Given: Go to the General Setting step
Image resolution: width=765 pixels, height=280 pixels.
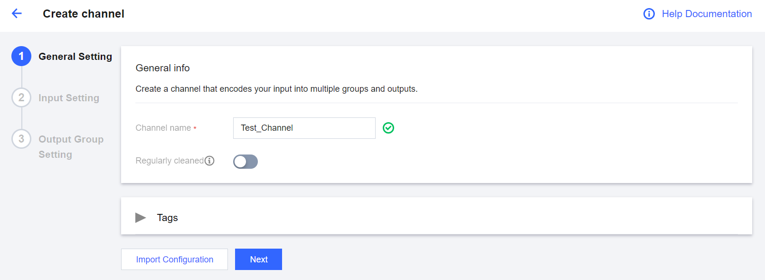Looking at the screenshot, I should pos(75,57).
